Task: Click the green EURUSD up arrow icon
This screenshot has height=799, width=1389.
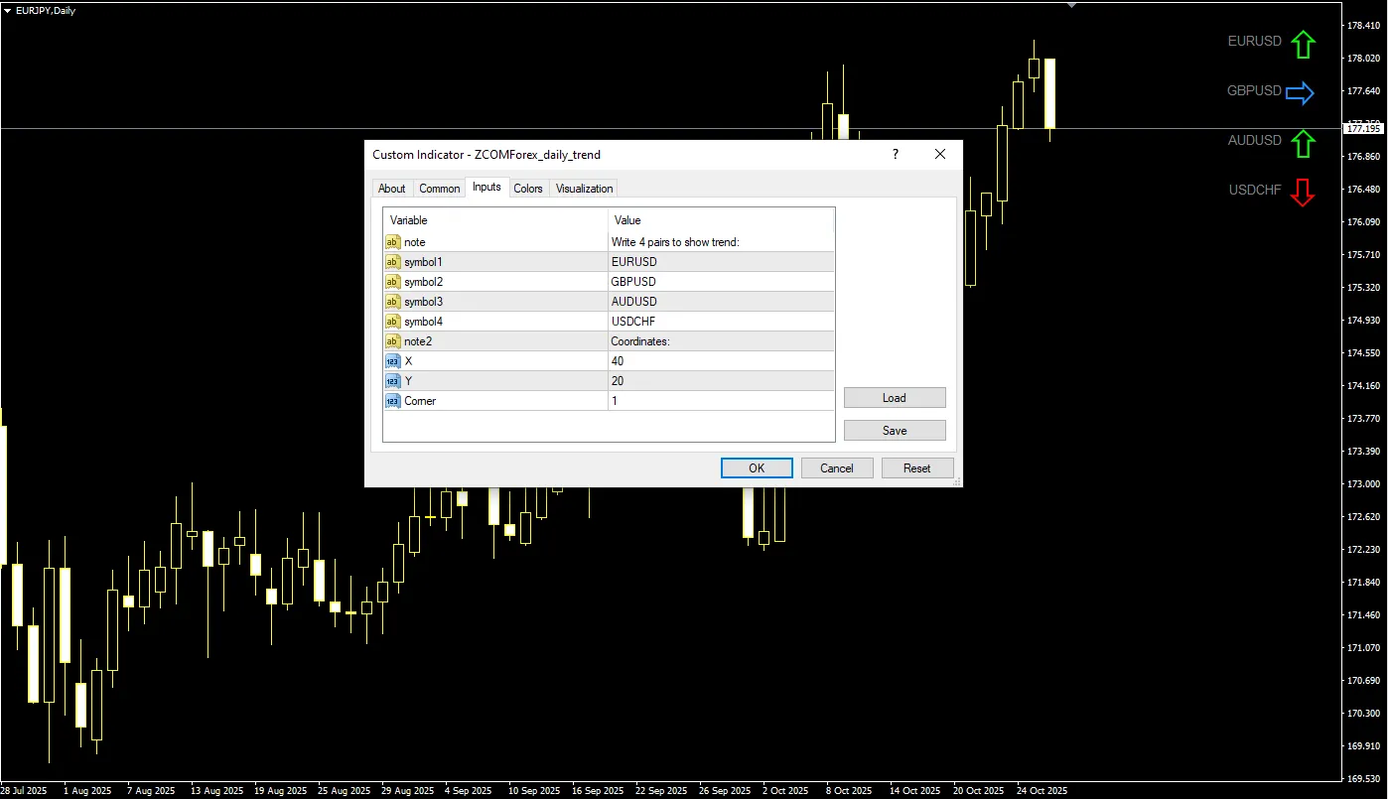Action: point(1303,45)
